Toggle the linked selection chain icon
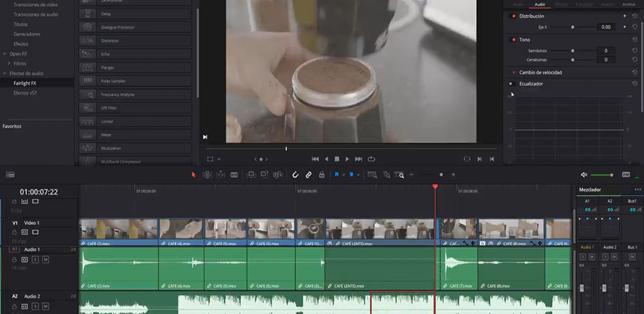 coord(309,175)
